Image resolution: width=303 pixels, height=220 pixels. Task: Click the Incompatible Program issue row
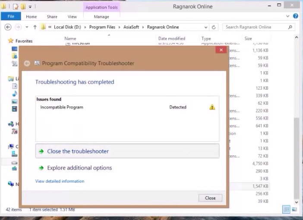[x=127, y=107]
